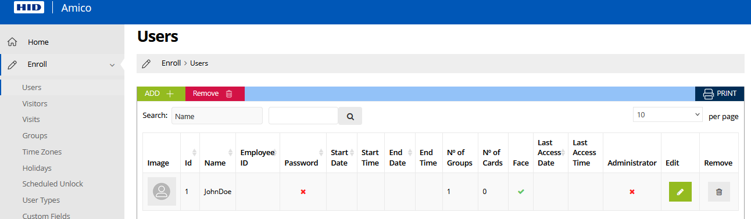This screenshot has width=751, height=219.
Task: Click the Home house icon
Action: [12, 42]
